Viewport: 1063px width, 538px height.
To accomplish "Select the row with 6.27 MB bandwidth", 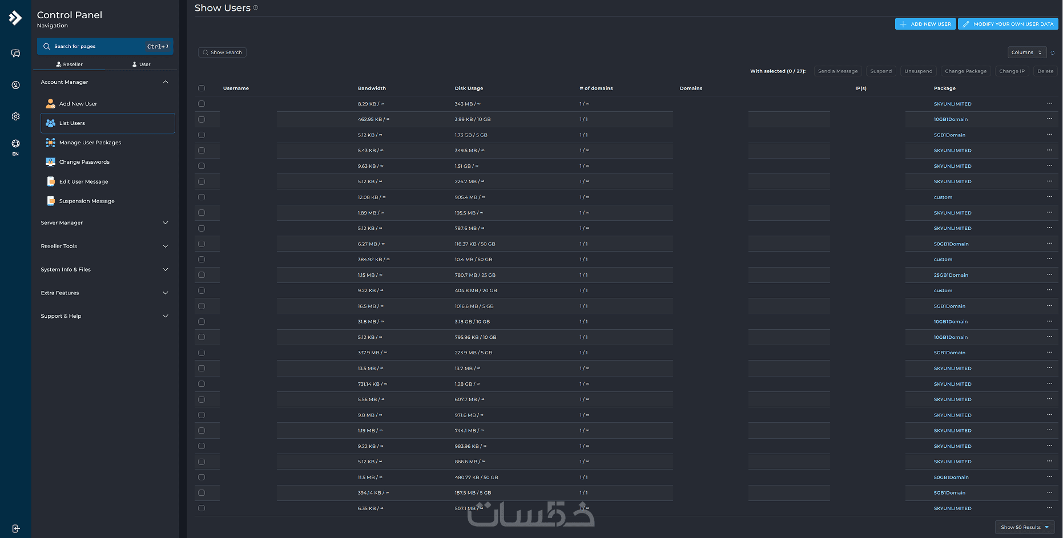I will coord(202,244).
